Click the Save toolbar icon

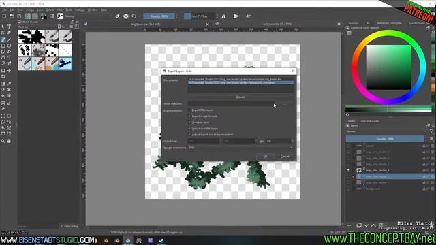point(19,16)
